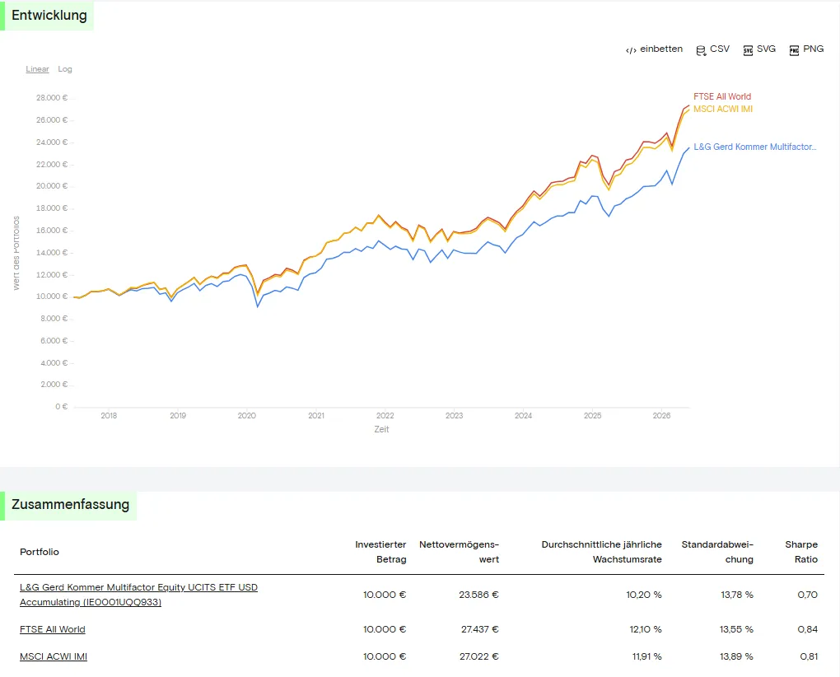Click red FTSE All World line end point
Viewport: 840px width, 677px height.
[x=689, y=105]
